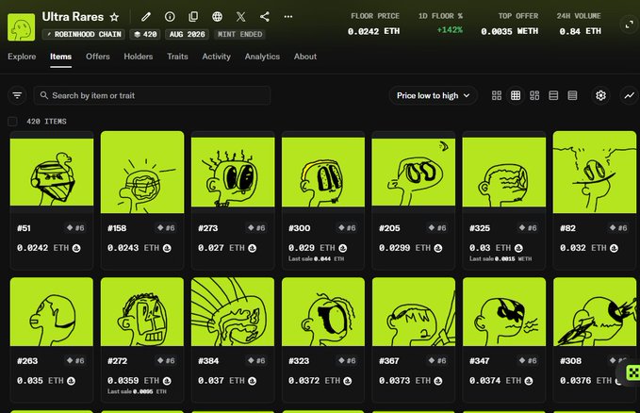Image resolution: width=640 pixels, height=413 pixels.
Task: Open item #367 thumbnail
Action: (414, 312)
